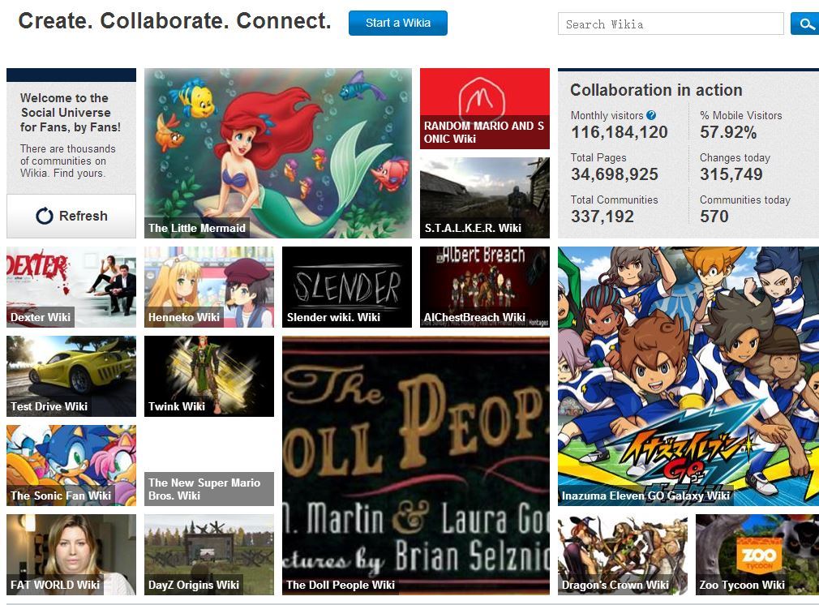Click the Total Communities value 337,192

602,217
